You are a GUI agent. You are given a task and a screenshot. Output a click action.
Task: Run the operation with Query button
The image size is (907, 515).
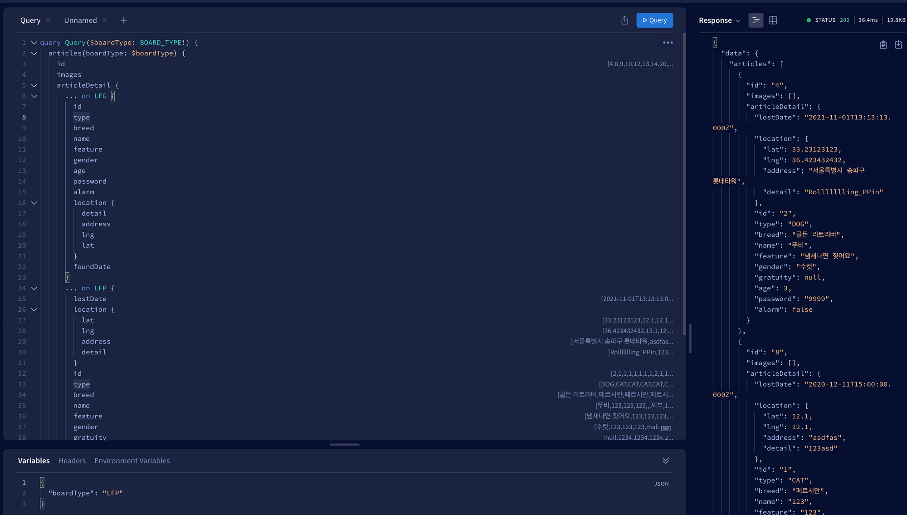pyautogui.click(x=654, y=20)
